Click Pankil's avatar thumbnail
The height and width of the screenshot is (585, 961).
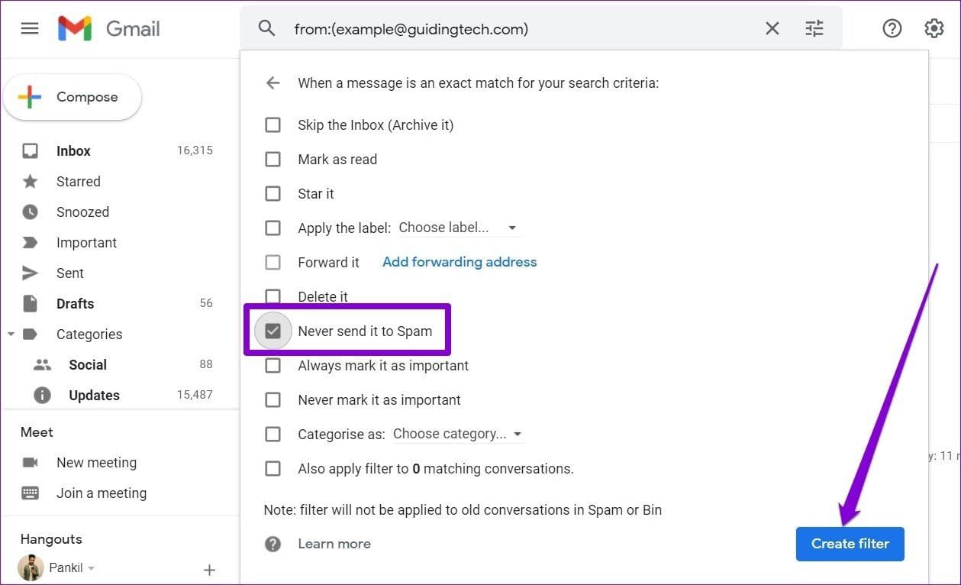click(x=31, y=568)
